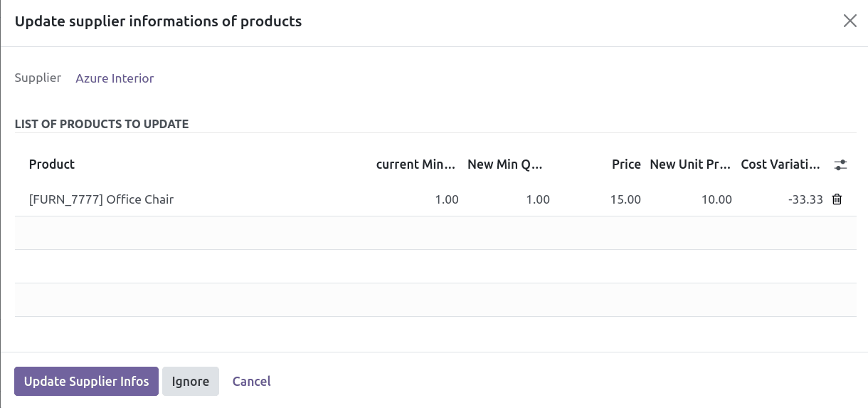Click the current min quantity value 1.00
The height and width of the screenshot is (408, 868).
coord(446,199)
